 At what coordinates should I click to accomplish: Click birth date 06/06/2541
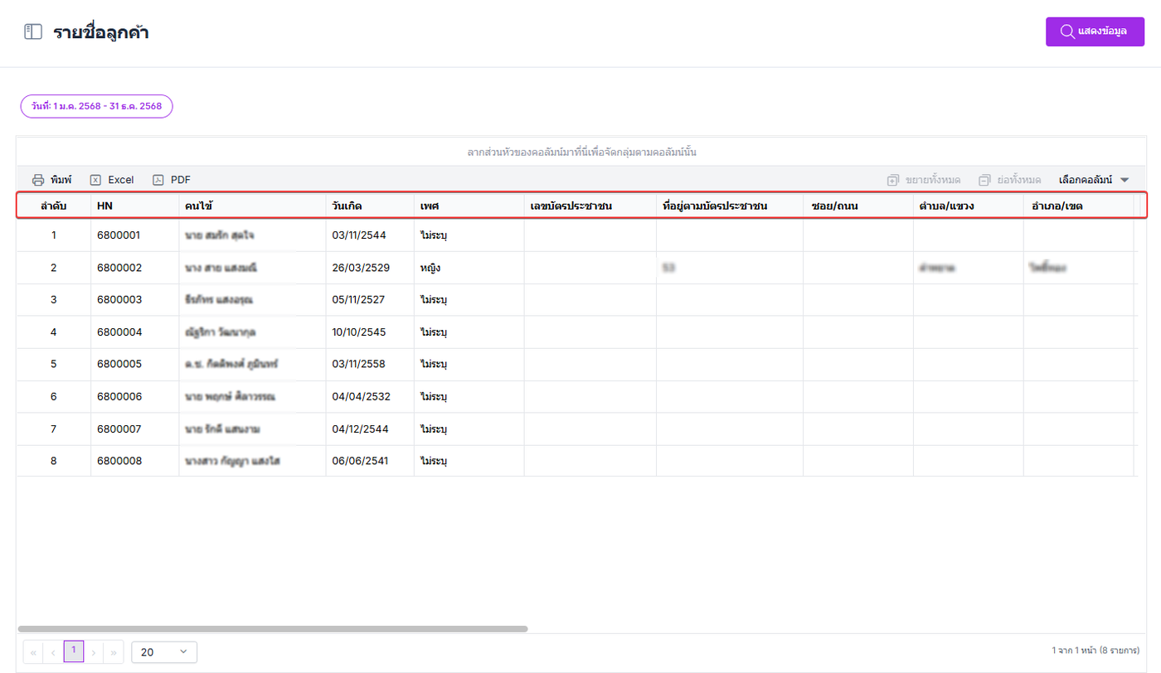[358, 462]
